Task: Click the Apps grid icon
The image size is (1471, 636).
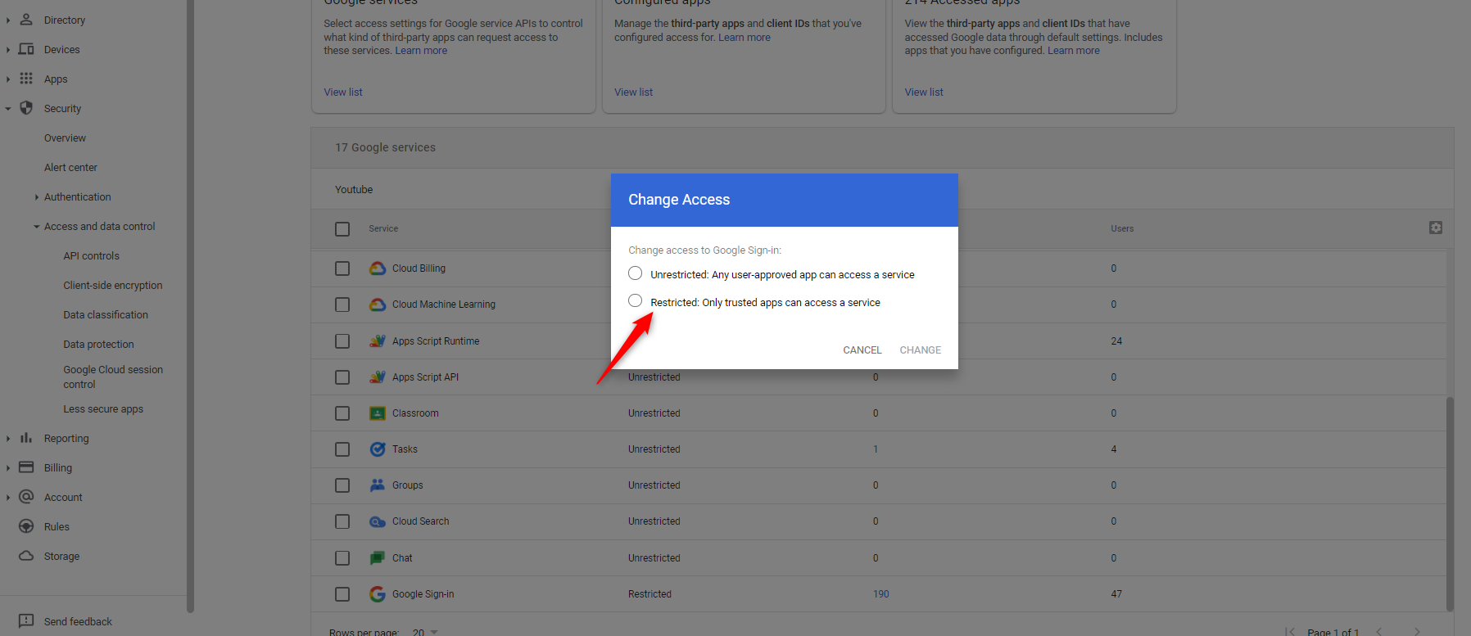Action: pos(26,79)
